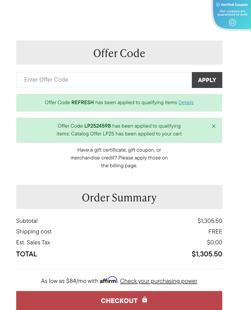Remove the LP252459B offer code
The image size is (251, 310).
point(214,126)
